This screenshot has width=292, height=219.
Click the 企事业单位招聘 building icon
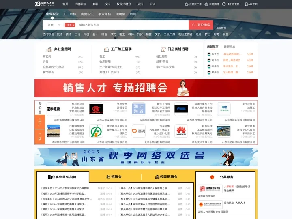point(49,177)
